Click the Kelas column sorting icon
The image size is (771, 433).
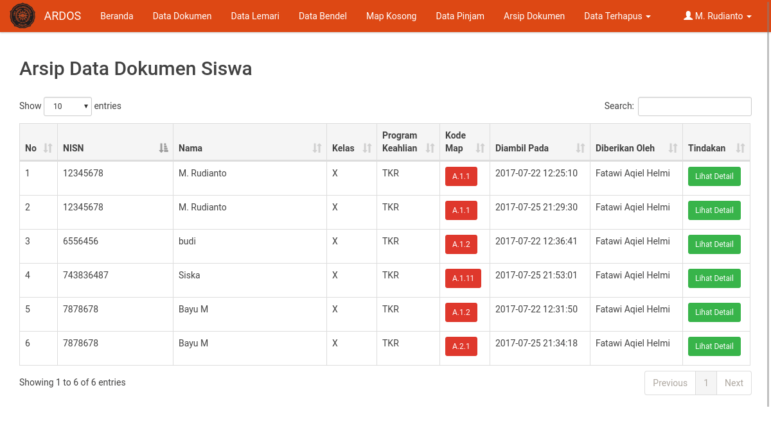[x=368, y=148]
